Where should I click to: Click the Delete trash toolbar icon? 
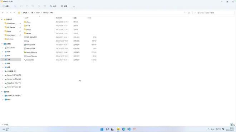(x=45, y=6)
